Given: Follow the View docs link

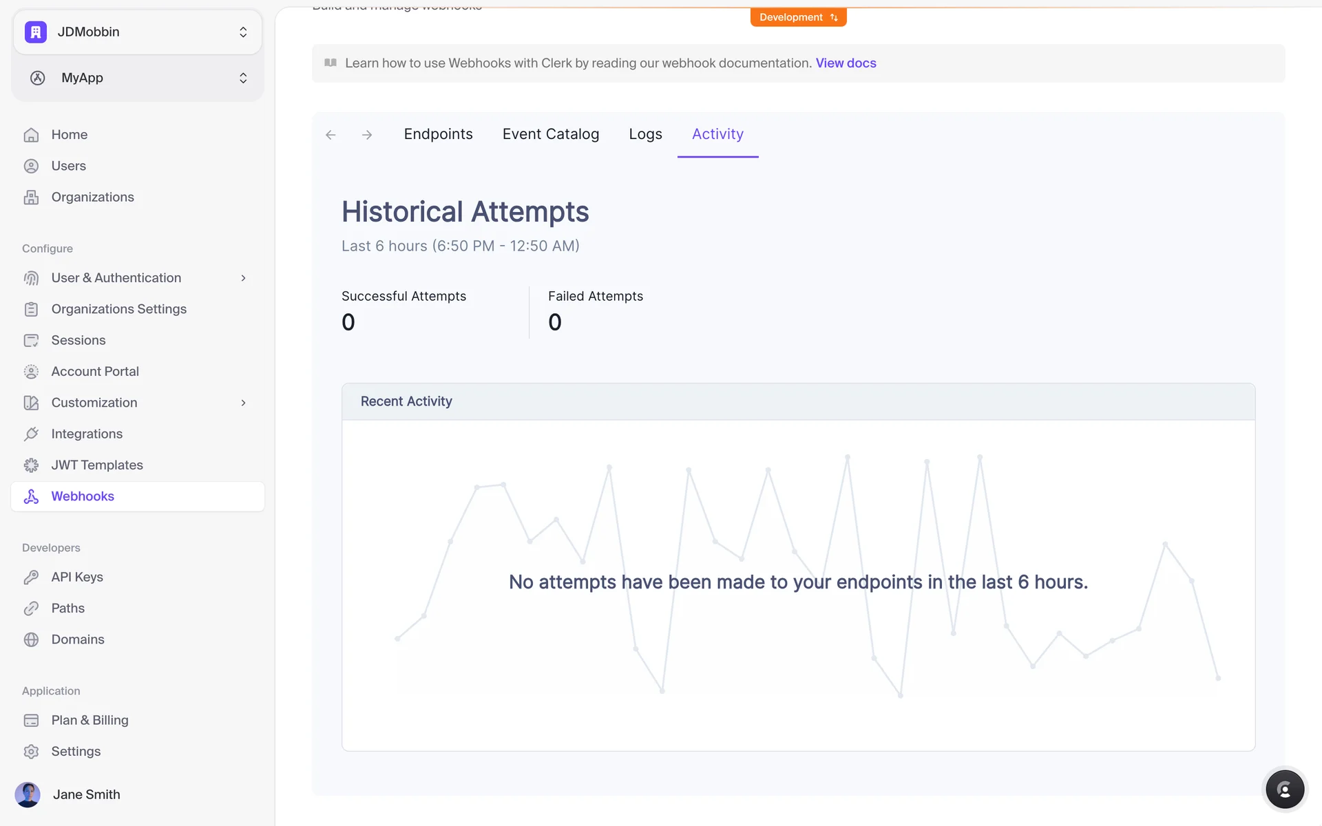Looking at the screenshot, I should click(846, 63).
